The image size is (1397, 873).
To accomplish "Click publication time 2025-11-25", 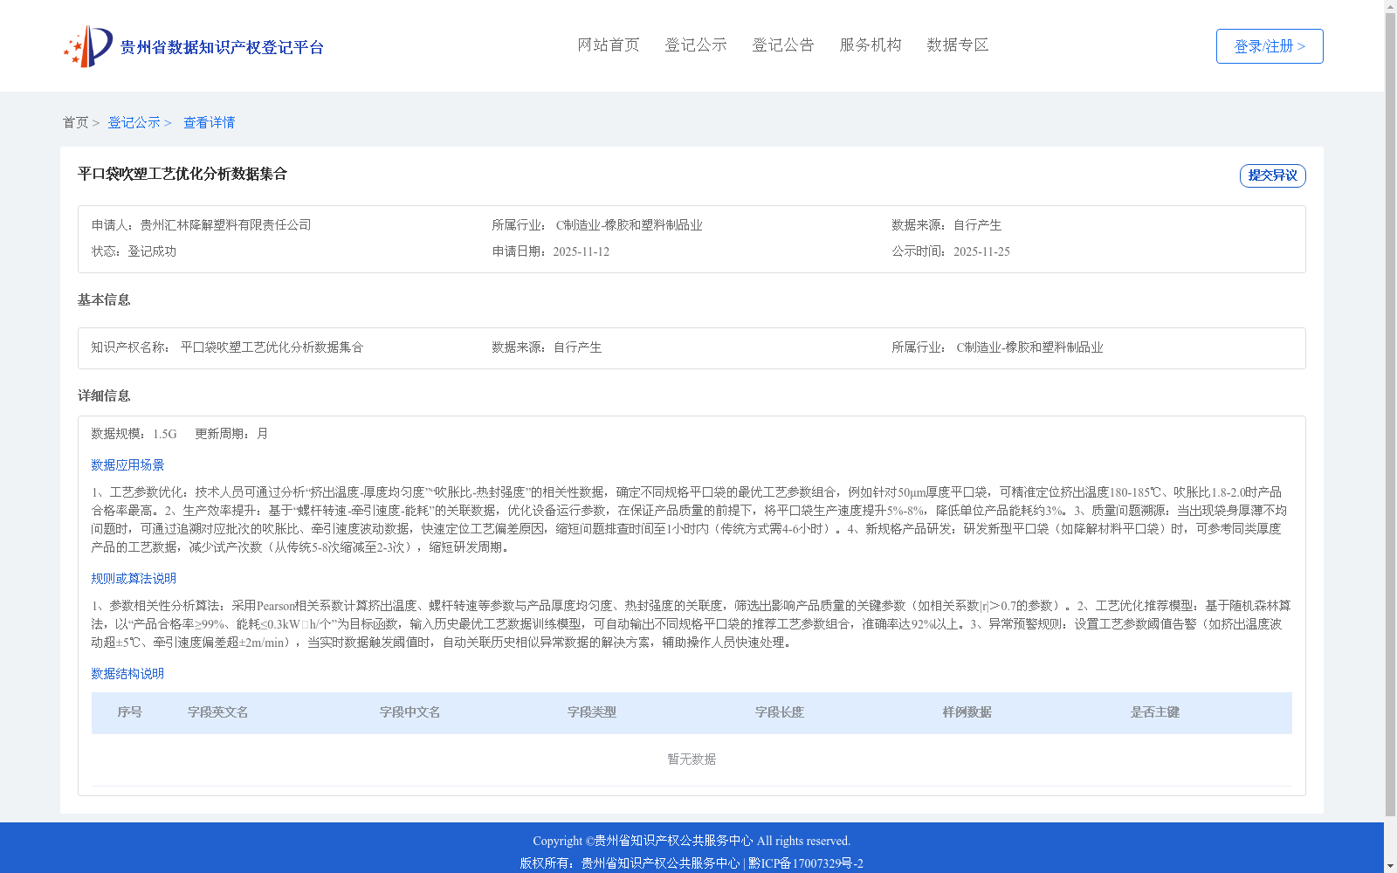I will pyautogui.click(x=981, y=251).
